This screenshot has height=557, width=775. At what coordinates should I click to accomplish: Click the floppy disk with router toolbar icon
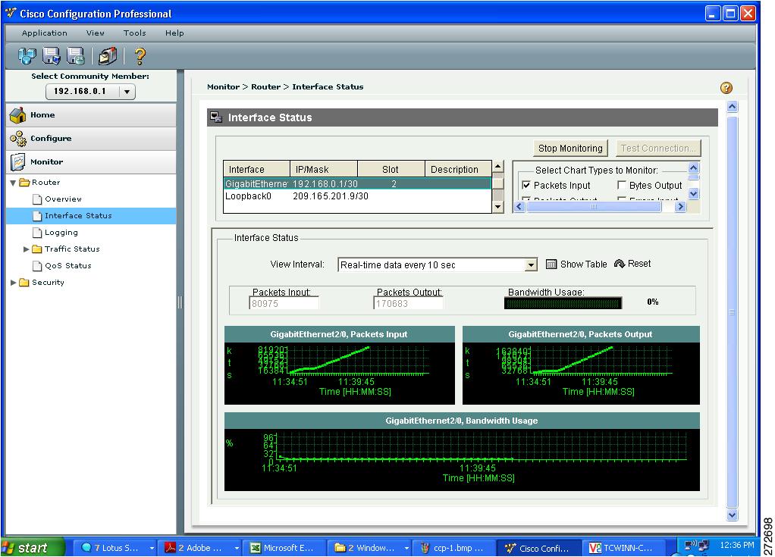[76, 56]
